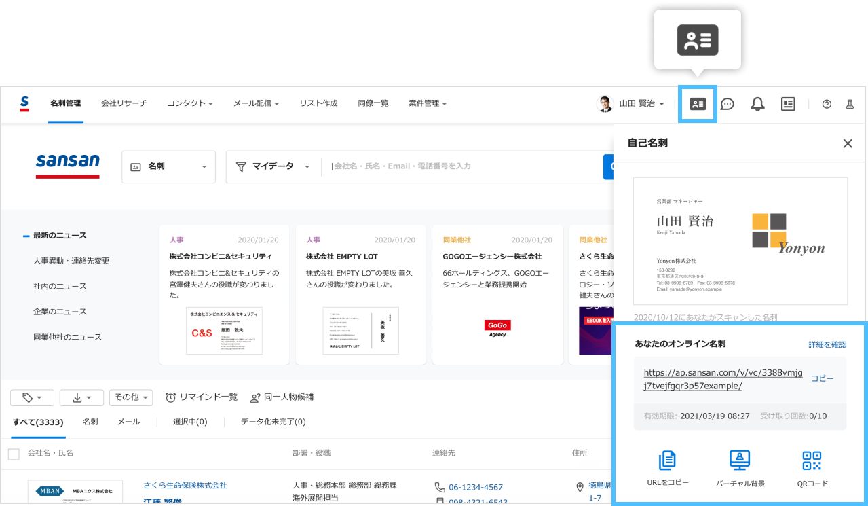Select the header checkbox beside 会社名・氏名
The height and width of the screenshot is (506, 868).
pos(14,454)
